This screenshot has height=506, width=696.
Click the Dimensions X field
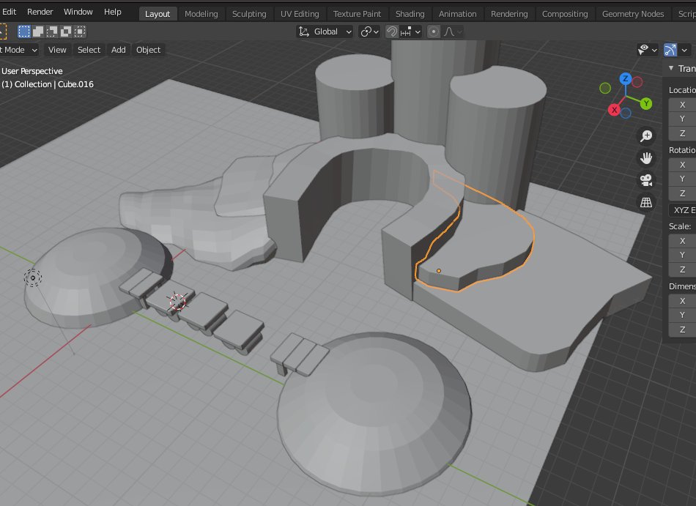682,301
